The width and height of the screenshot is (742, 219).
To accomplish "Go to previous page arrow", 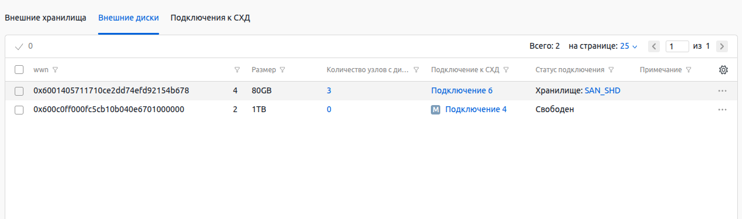I will [x=655, y=46].
